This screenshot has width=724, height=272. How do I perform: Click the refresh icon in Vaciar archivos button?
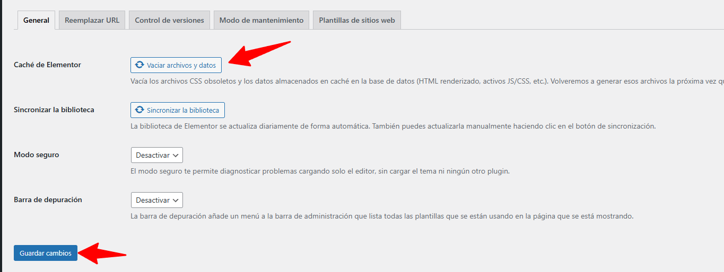click(x=139, y=65)
